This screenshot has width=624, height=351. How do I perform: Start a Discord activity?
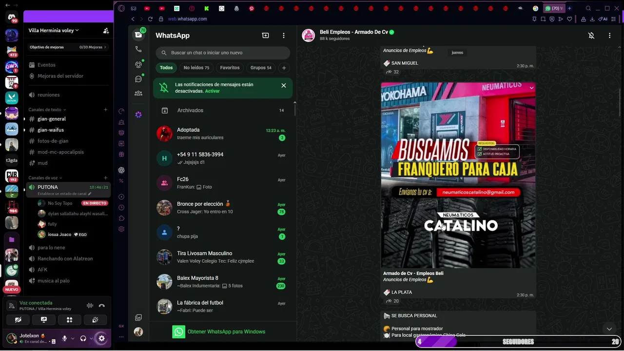click(70, 320)
